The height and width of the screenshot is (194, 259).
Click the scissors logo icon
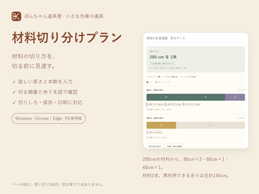click(16, 16)
